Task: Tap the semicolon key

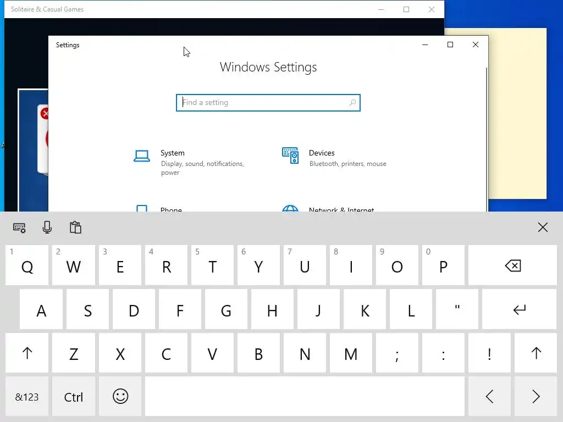Action: (397, 353)
